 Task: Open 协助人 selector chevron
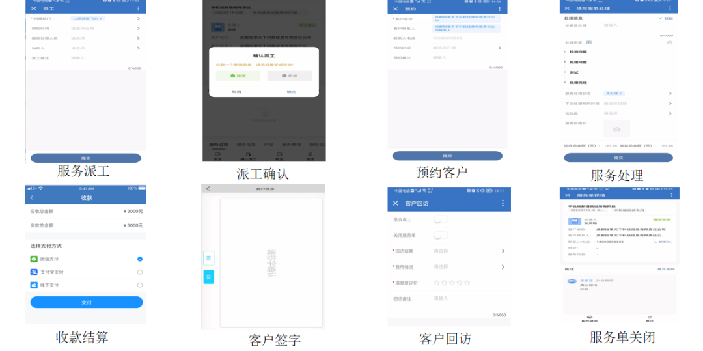point(139,48)
